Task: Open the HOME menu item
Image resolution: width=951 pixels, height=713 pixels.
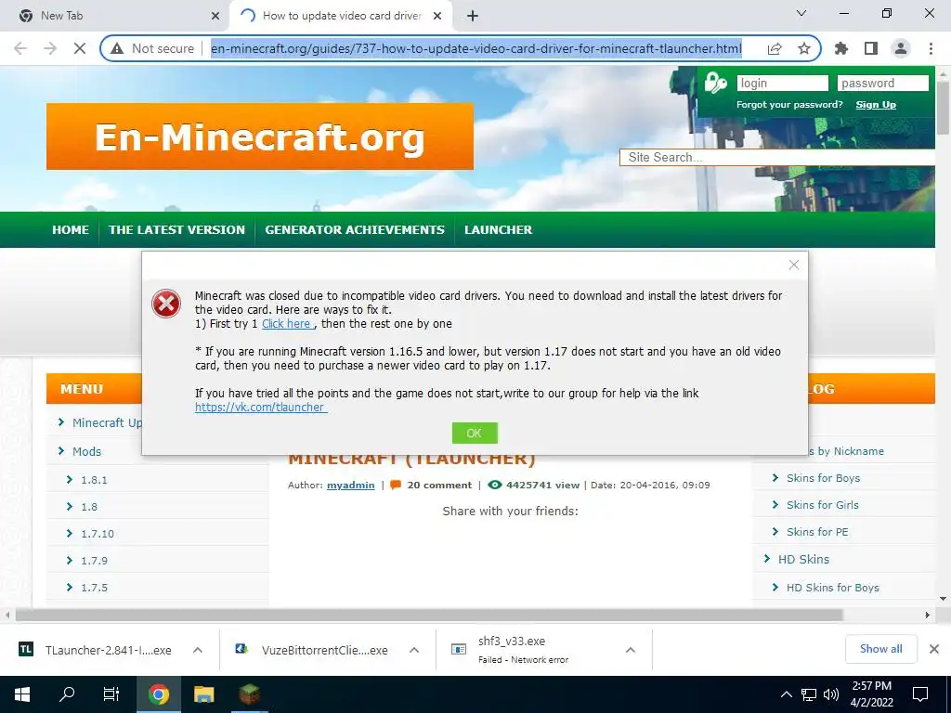Action: 71,230
